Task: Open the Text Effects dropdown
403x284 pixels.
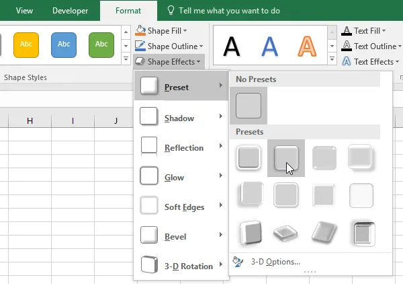Action: pos(370,62)
